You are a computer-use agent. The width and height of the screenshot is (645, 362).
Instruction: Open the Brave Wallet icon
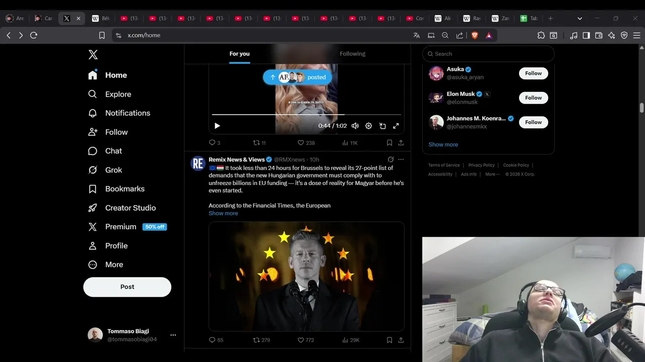pyautogui.click(x=599, y=35)
